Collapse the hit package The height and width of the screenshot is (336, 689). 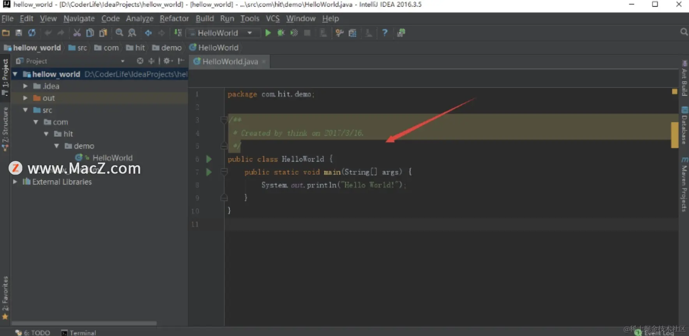pos(46,134)
